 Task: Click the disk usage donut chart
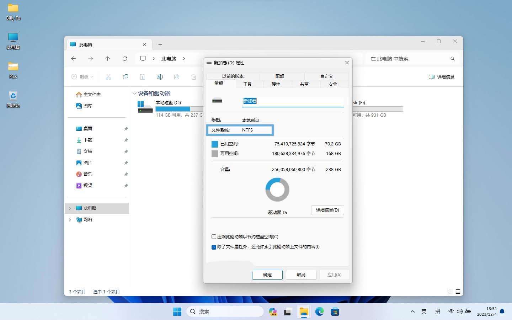[277, 190]
